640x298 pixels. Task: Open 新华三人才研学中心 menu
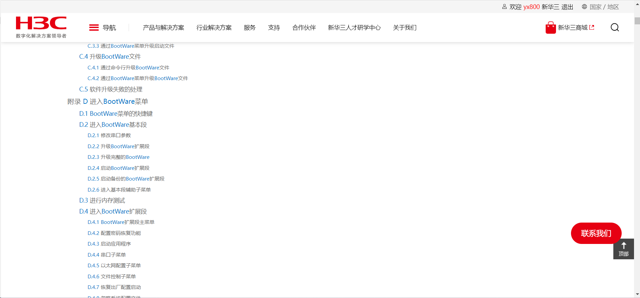[354, 28]
